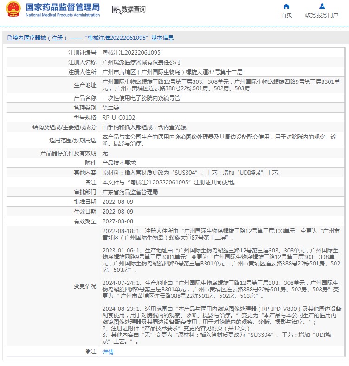Screen dimensions: 349x366
Task: Select the 2024-07-24 change record
Action: point(220,290)
